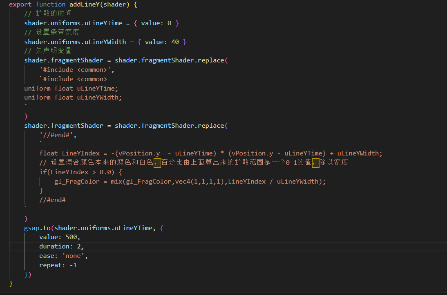The width and height of the screenshot is (447, 295).
Task: Click the '//#end#' single-quoted string argument
Action: (x=58, y=134)
